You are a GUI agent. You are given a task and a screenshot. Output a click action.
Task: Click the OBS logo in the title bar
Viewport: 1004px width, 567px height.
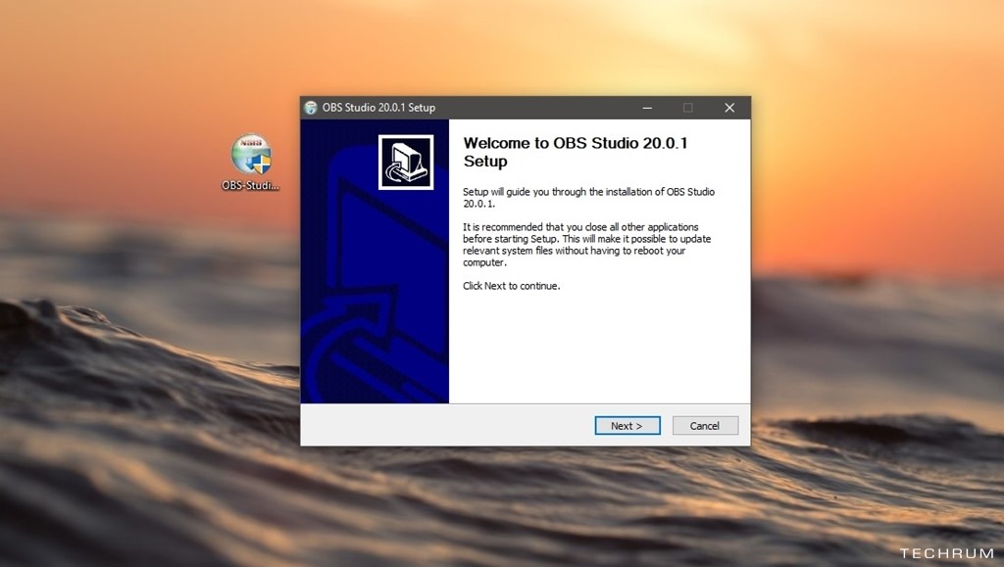[311, 108]
